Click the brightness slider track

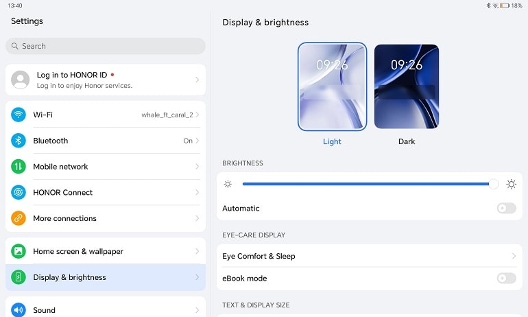[x=363, y=184]
